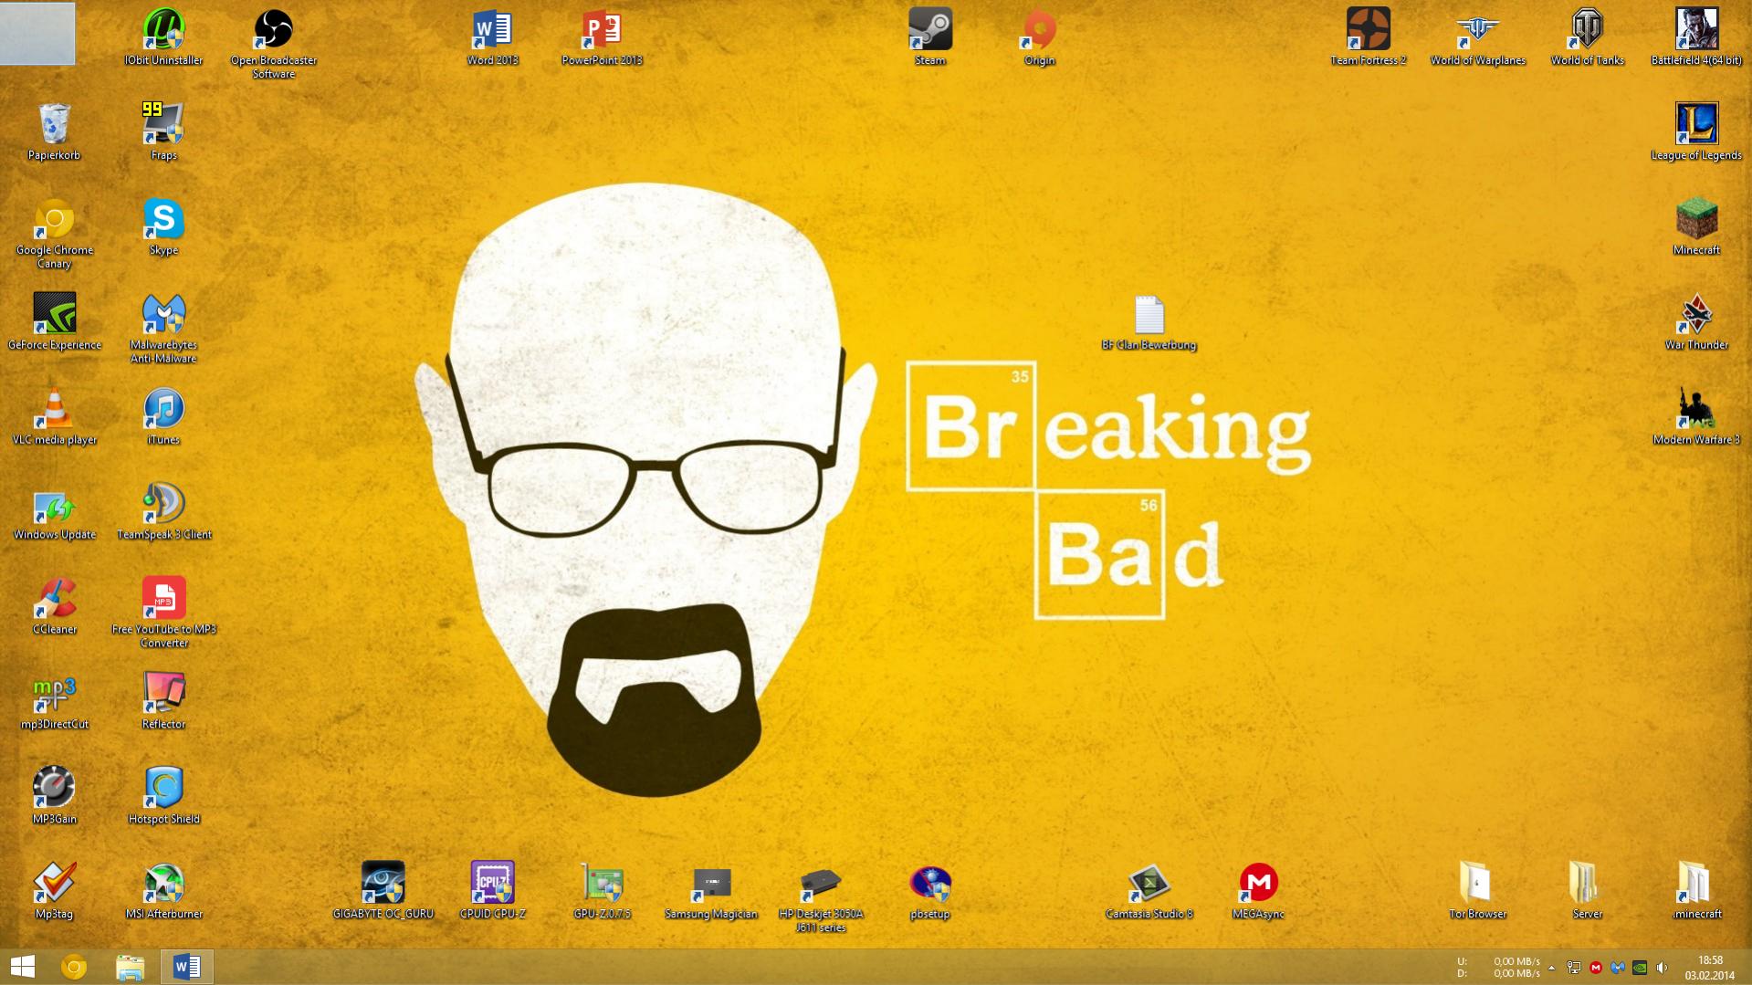Select Google Chrome Canary desktop shortcut
This screenshot has height=985, width=1752.
(x=54, y=234)
